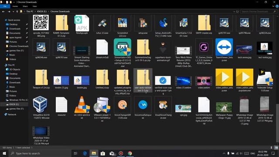Viewport: 279px width, 157px height.
Task: Select the superhero-boot-animation.gif file
Action: point(163,48)
